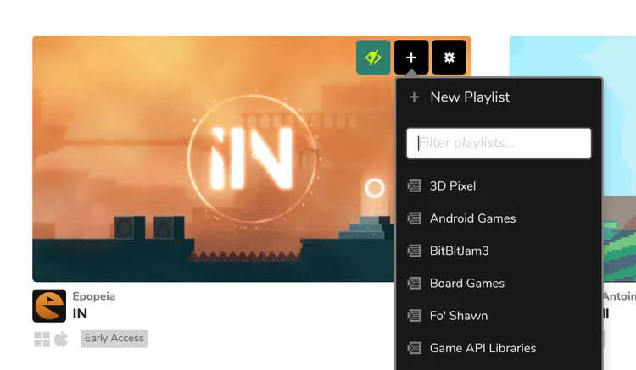Image resolution: width=636 pixels, height=370 pixels.
Task: Open the Epopeia developer link
Action: click(x=93, y=296)
